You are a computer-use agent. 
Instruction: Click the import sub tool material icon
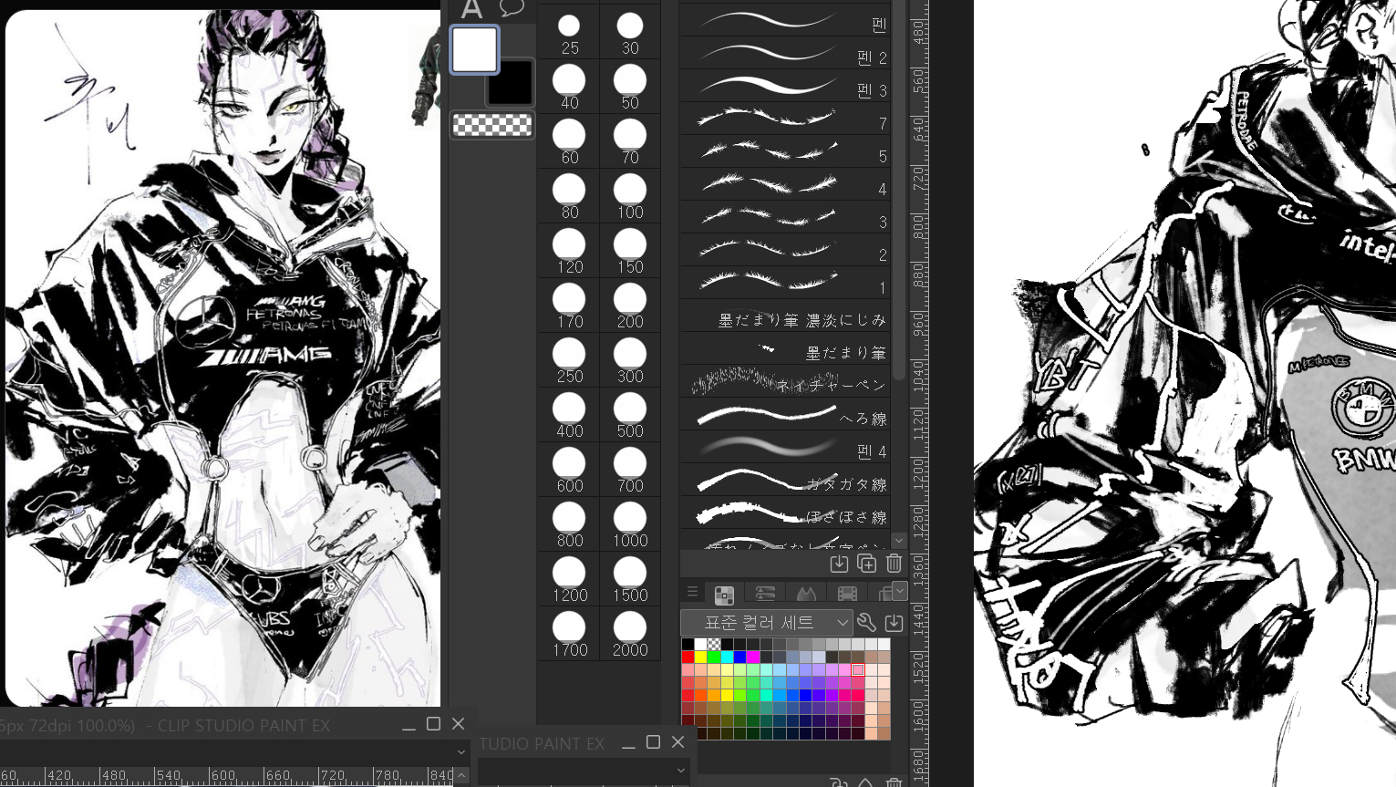(x=839, y=564)
